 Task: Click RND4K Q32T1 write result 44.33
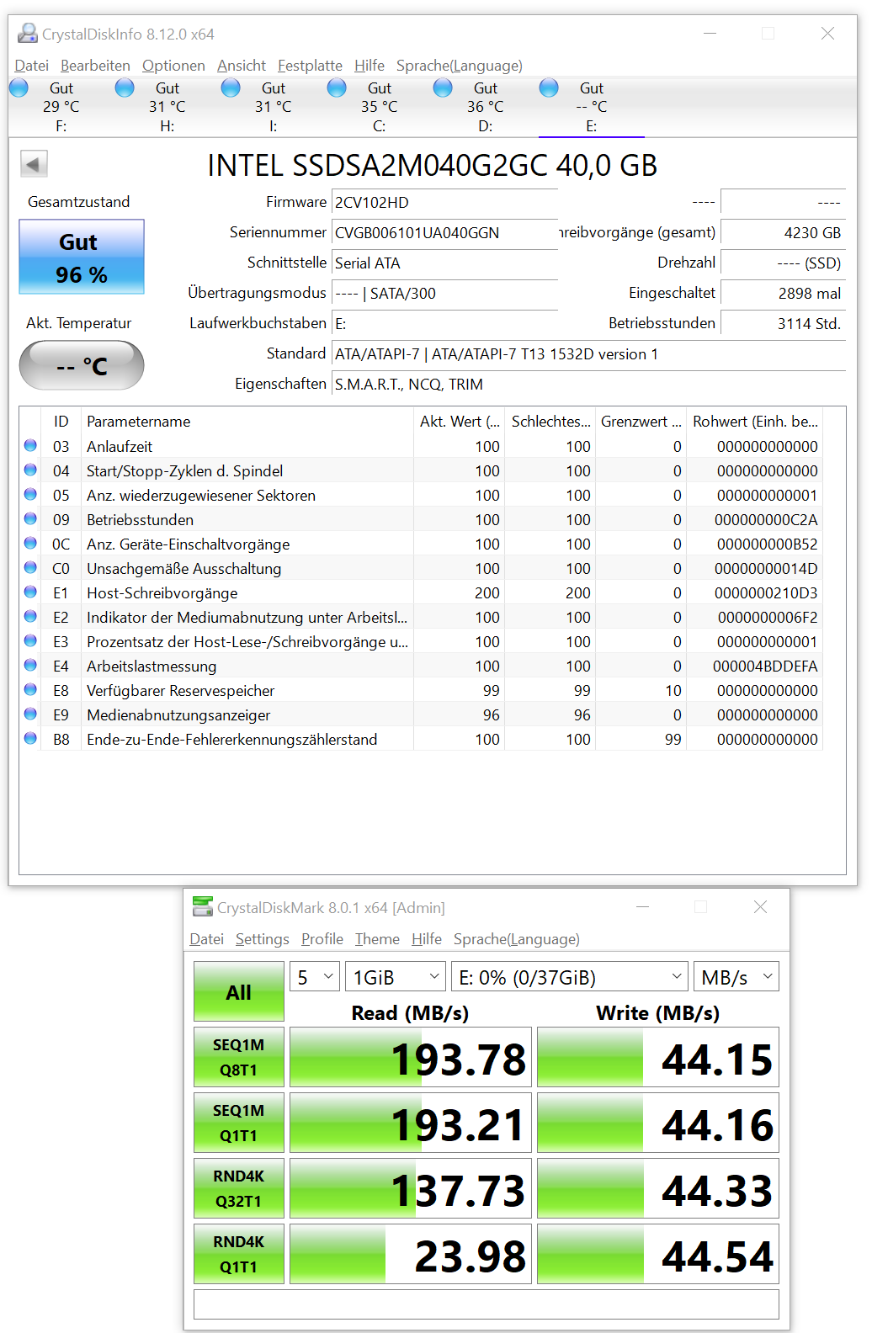(658, 1188)
